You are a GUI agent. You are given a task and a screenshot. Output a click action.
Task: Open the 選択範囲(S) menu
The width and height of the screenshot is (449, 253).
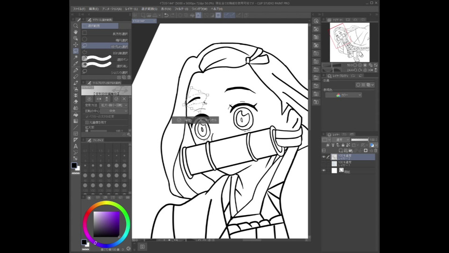pos(149,9)
